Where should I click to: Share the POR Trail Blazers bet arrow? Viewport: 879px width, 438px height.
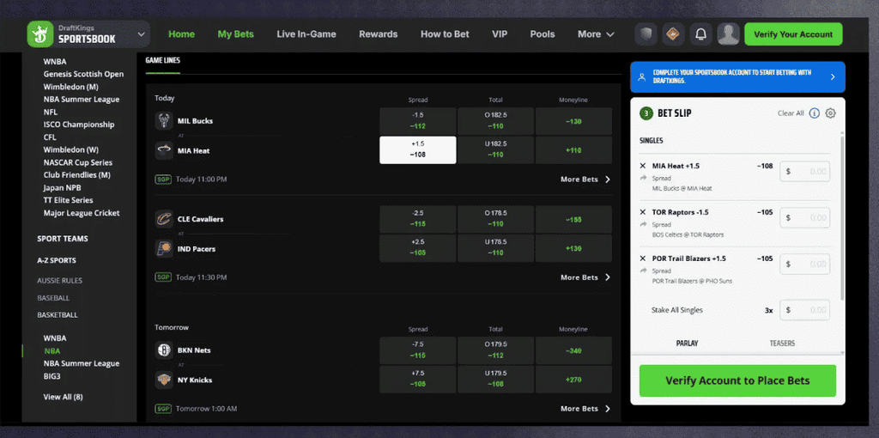pyautogui.click(x=643, y=271)
